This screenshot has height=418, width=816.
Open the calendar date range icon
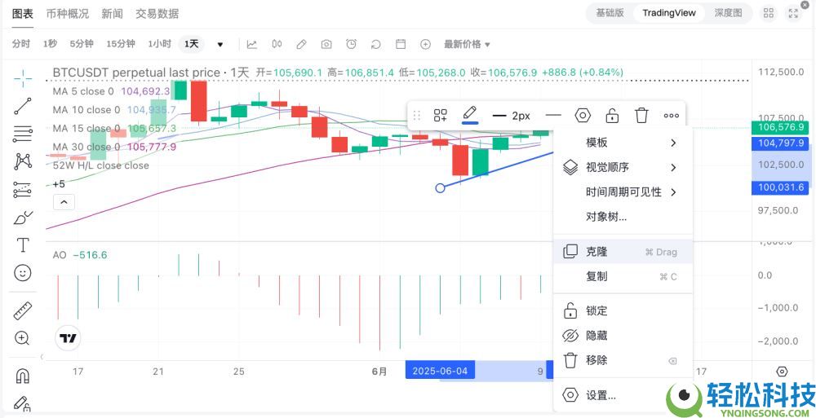pyautogui.click(x=401, y=44)
